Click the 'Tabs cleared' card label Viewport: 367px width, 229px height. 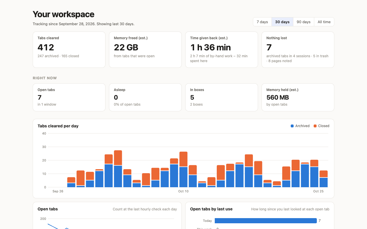[x=48, y=38]
